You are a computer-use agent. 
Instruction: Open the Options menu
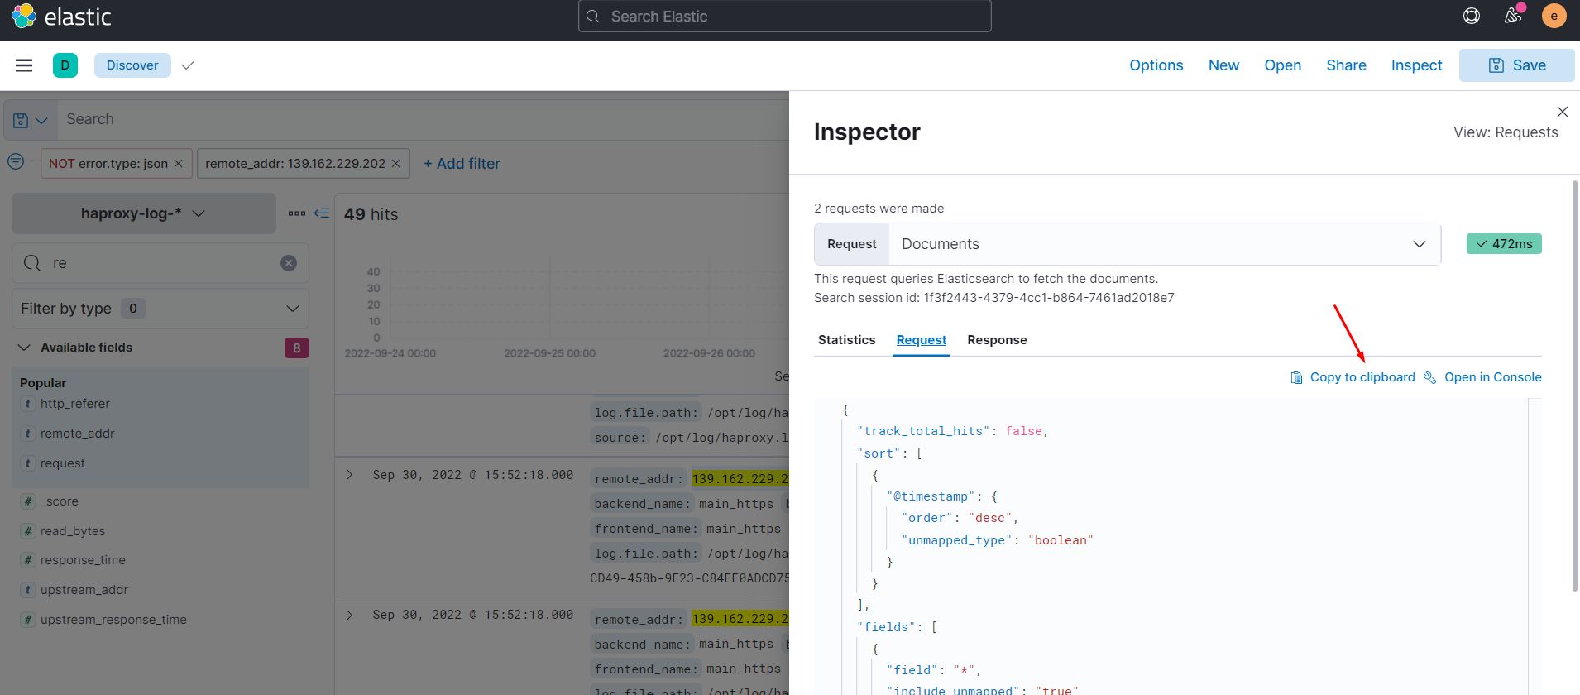coord(1156,65)
